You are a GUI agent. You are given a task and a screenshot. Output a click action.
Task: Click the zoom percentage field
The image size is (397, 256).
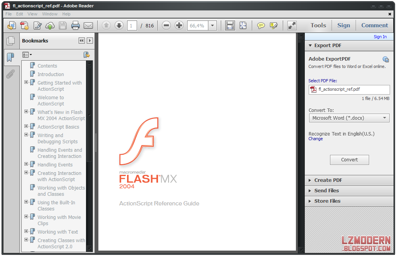[198, 25]
